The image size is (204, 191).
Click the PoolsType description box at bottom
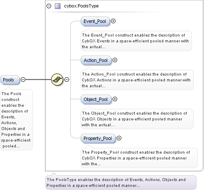click(x=121, y=183)
